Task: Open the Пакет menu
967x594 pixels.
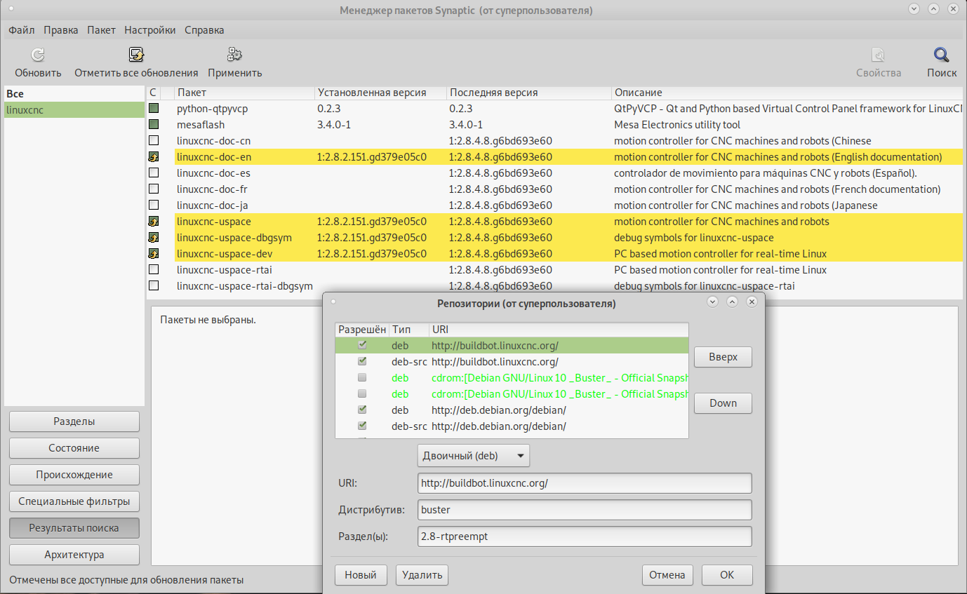Action: tap(102, 30)
